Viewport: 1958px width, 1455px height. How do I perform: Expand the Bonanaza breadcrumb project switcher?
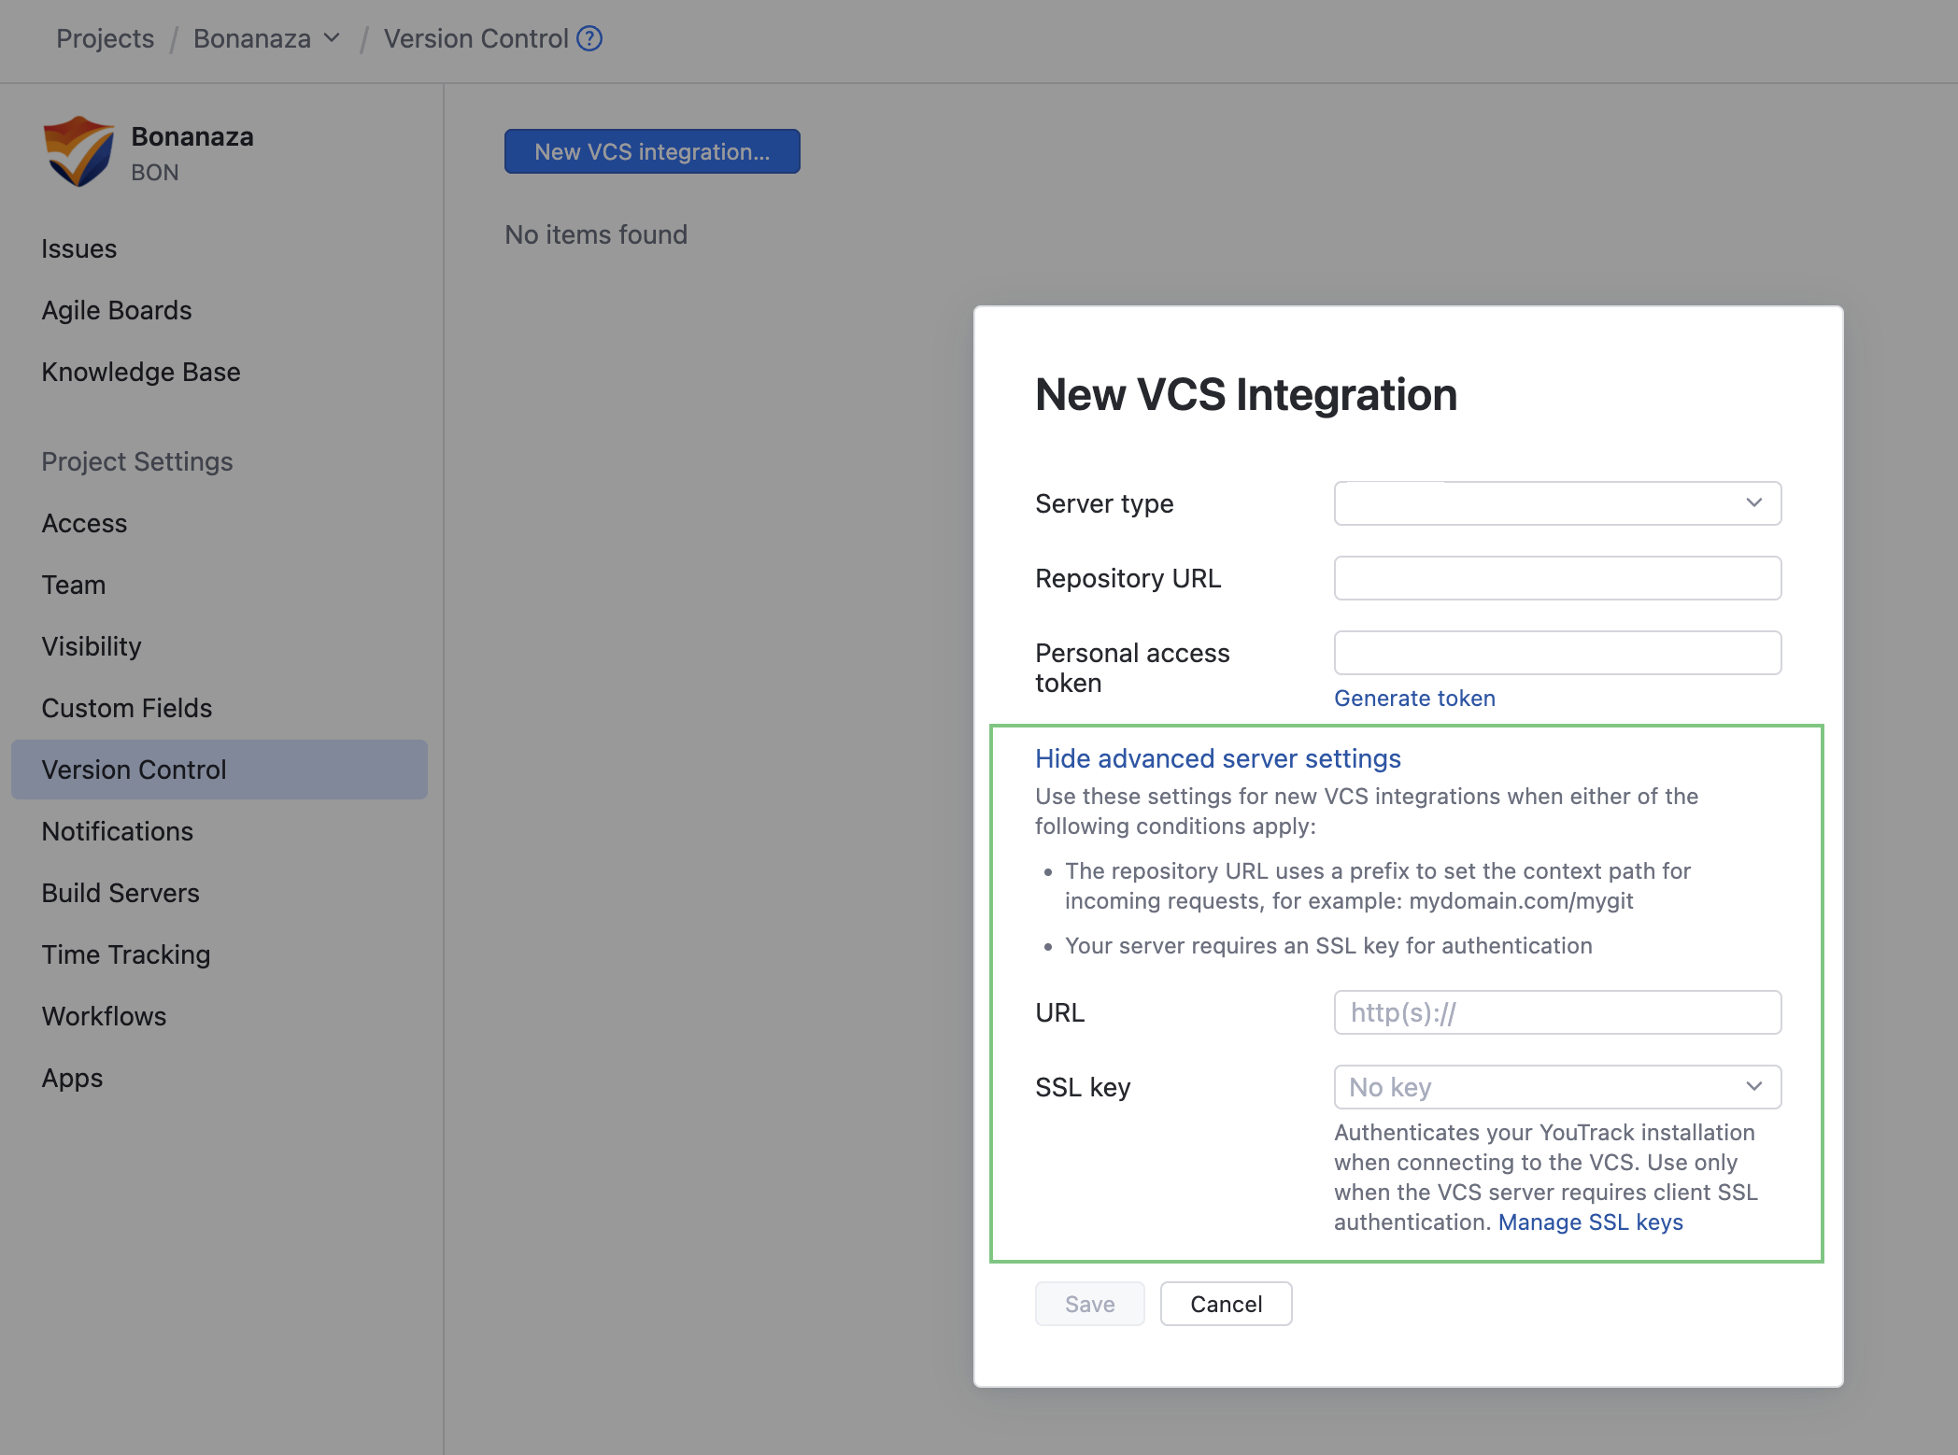[332, 38]
